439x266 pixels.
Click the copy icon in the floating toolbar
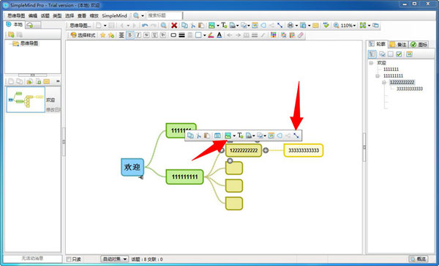(190, 136)
